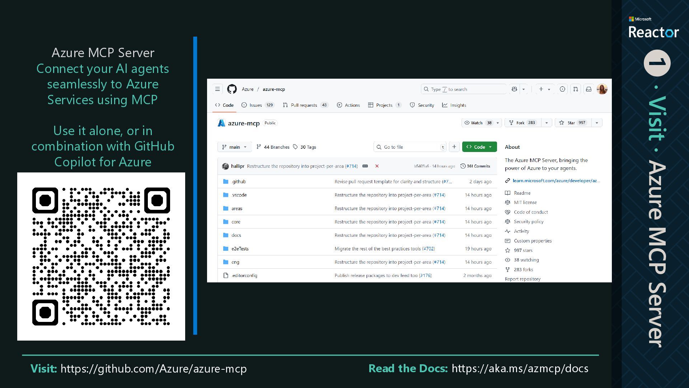Open the docs folder

(236, 235)
